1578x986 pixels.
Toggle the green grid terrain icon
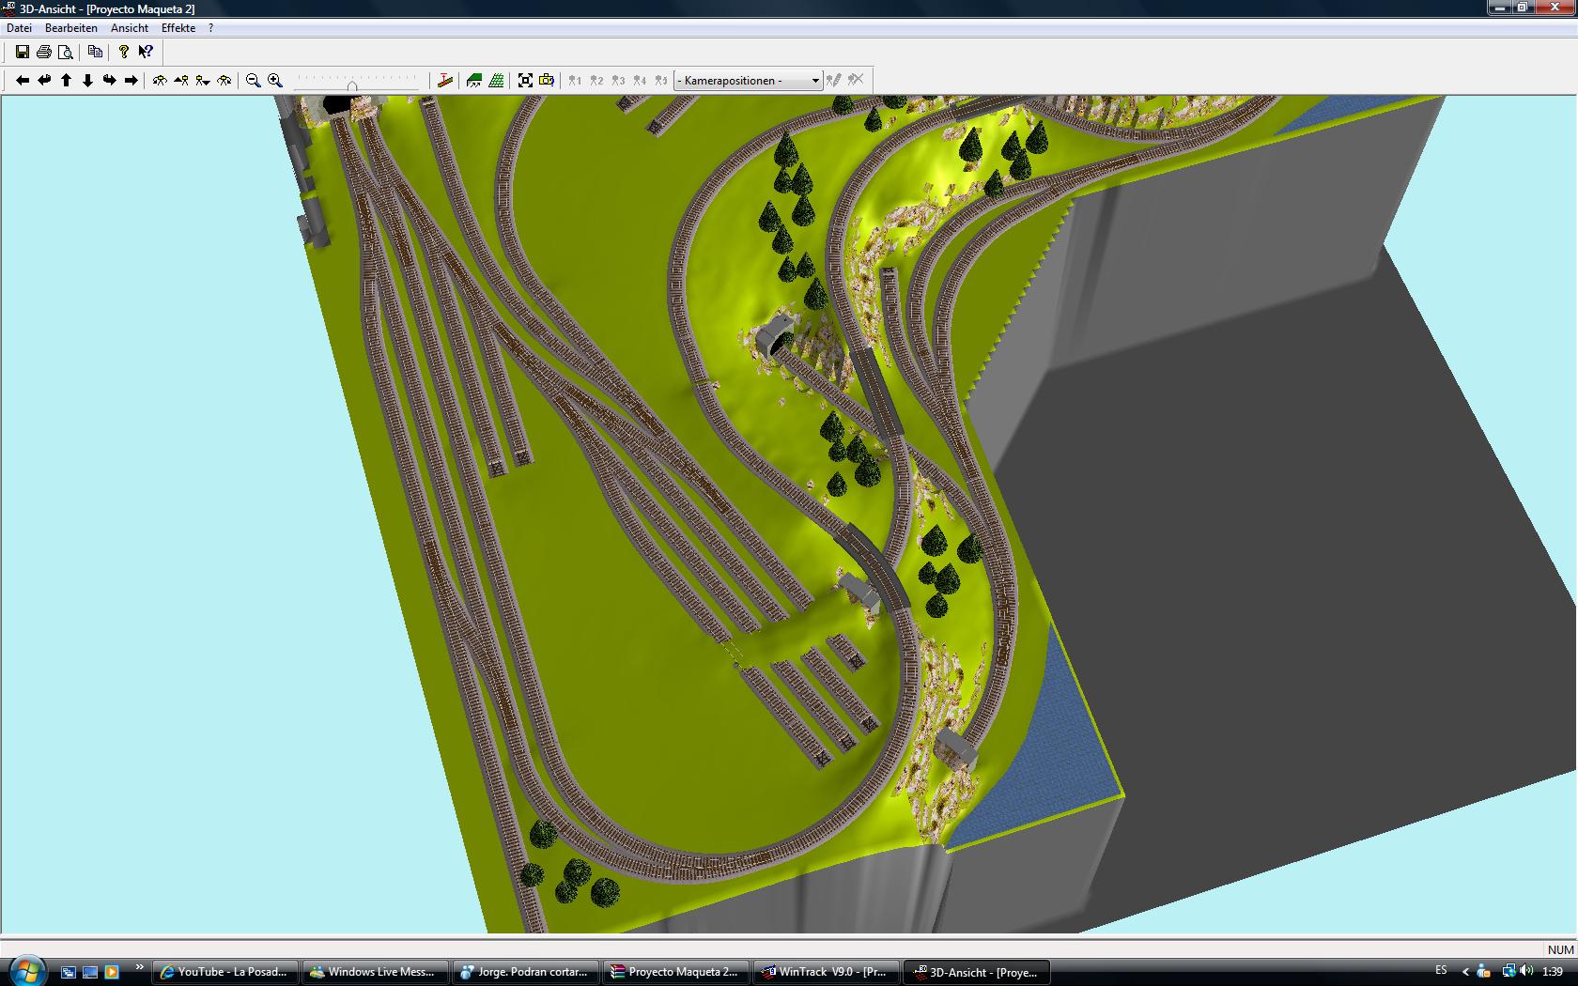[x=496, y=81]
